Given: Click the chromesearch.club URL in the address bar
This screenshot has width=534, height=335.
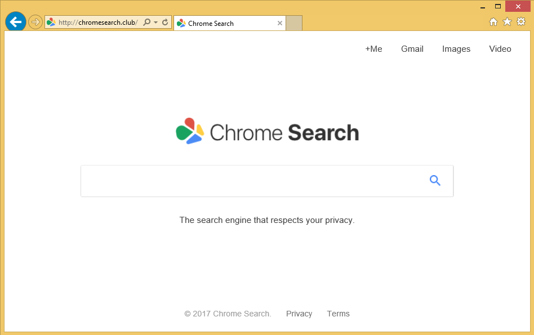Looking at the screenshot, I should [97, 23].
